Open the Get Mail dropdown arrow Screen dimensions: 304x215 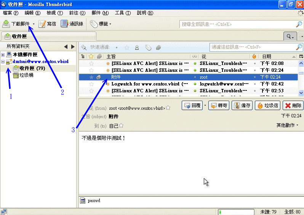(x=34, y=24)
